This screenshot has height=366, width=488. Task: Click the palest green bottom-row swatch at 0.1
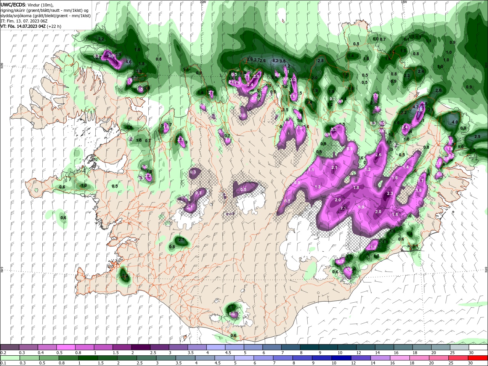[10, 358]
